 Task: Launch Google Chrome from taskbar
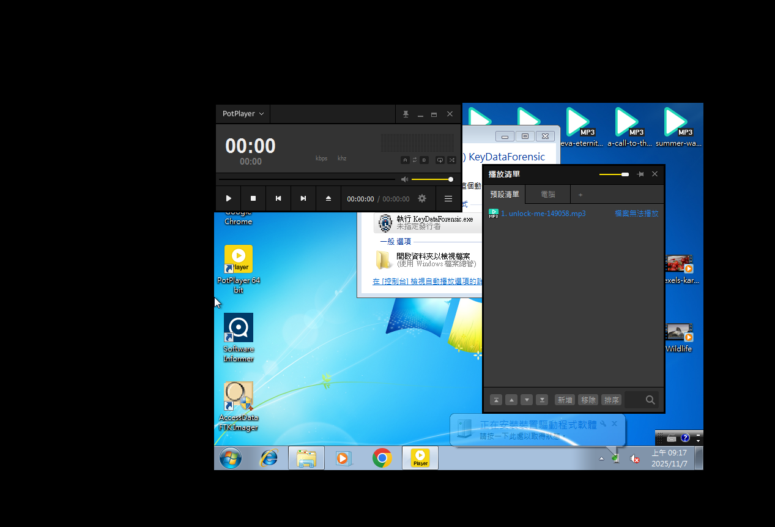382,458
